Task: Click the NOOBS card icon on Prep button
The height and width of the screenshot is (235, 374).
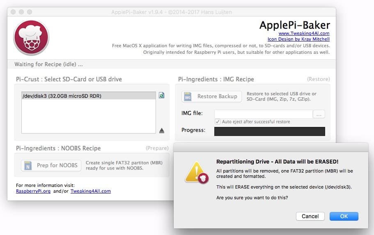Action: 28,166
